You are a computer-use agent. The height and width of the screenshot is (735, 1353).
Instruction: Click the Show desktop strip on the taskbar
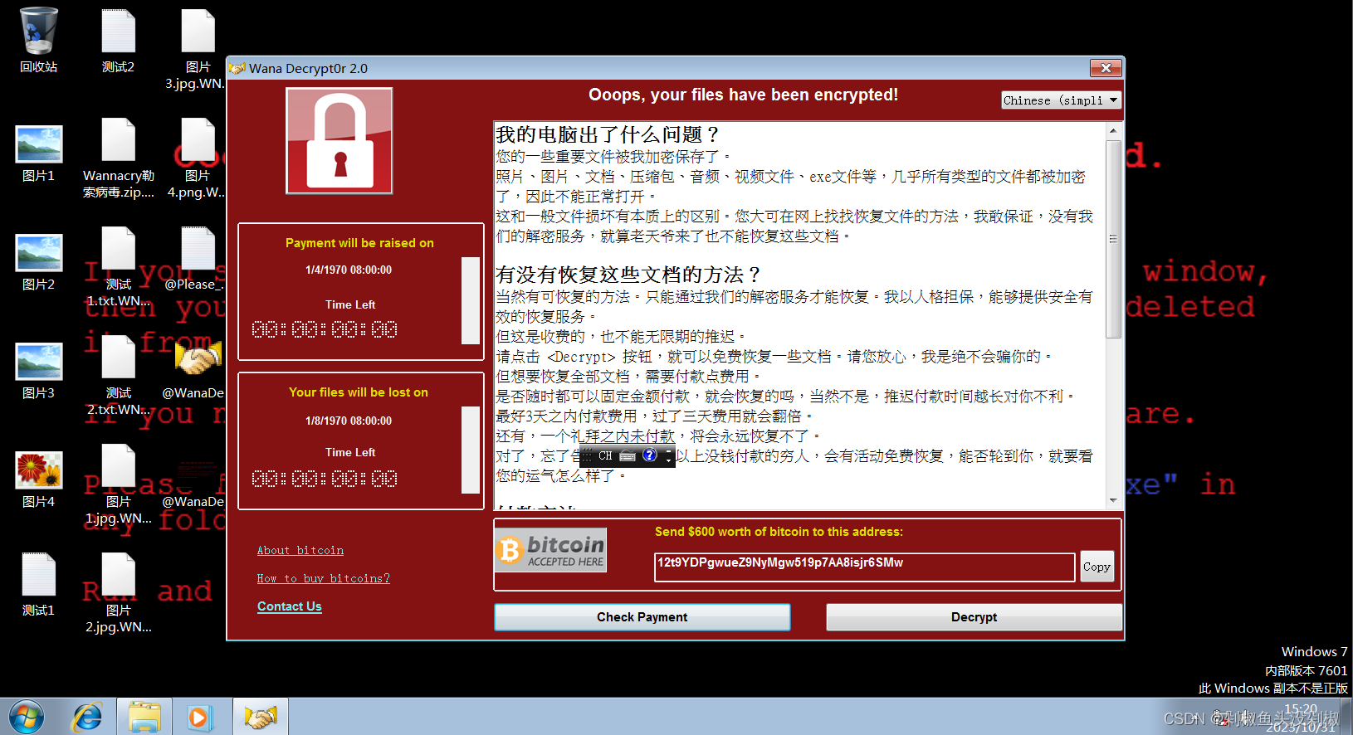tap(1346, 717)
